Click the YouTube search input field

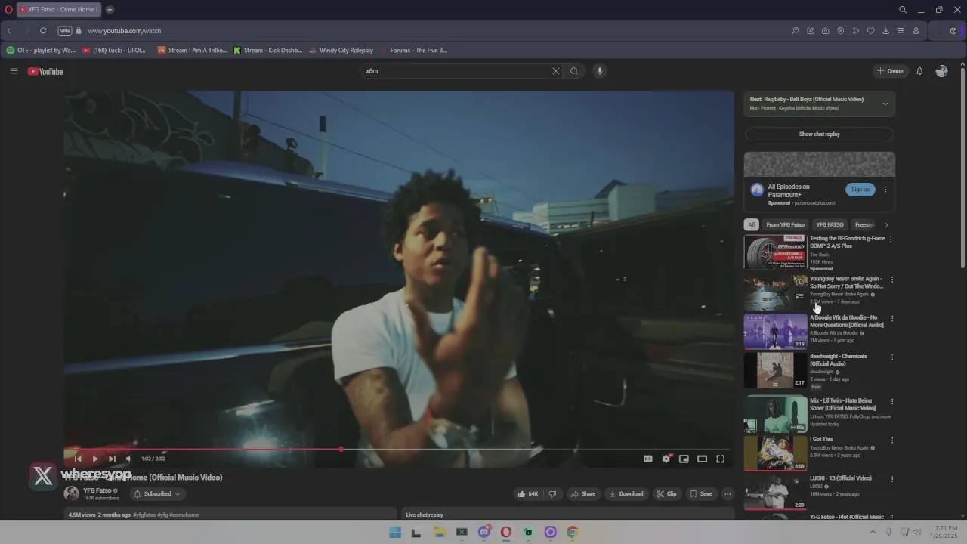[x=456, y=71]
